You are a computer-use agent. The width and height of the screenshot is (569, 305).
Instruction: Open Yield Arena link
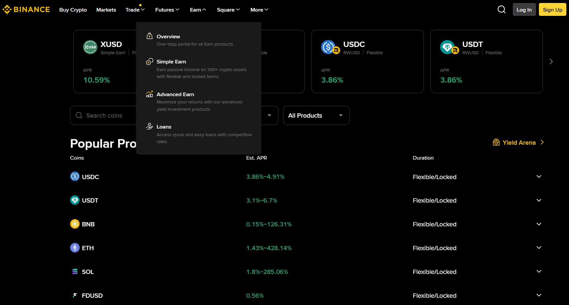[x=519, y=142]
